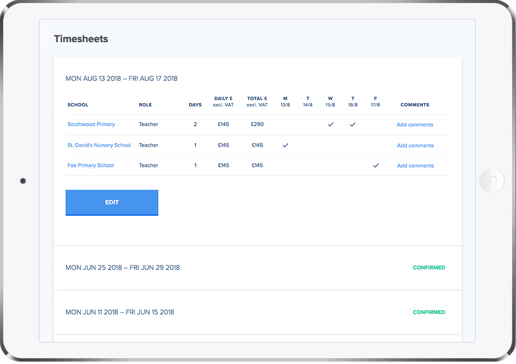
Task: Click CONFIRMED status for the Jun 11 week
Action: pyautogui.click(x=429, y=312)
